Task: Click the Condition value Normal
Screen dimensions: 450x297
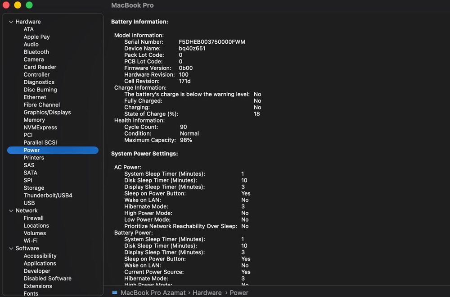Action: (x=189, y=134)
